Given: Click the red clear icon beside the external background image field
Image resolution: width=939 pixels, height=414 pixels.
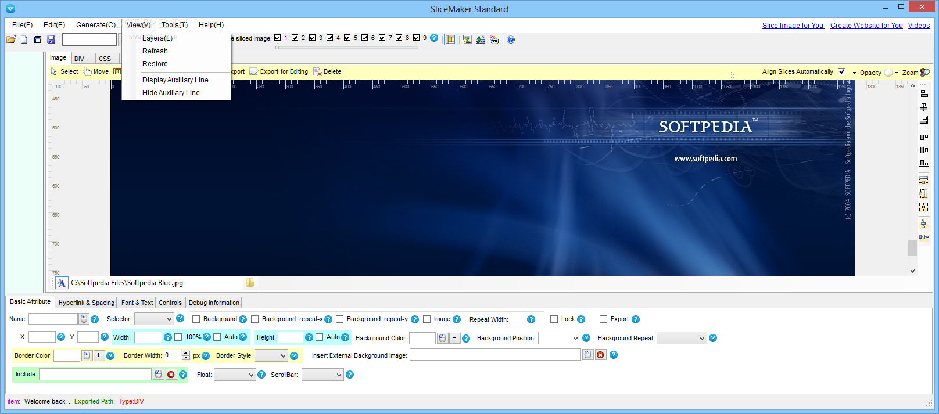Looking at the screenshot, I should click(601, 355).
